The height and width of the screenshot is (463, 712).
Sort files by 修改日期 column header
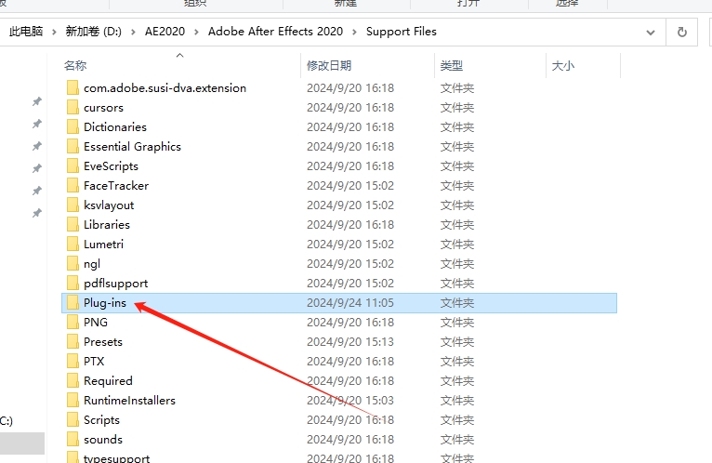329,65
